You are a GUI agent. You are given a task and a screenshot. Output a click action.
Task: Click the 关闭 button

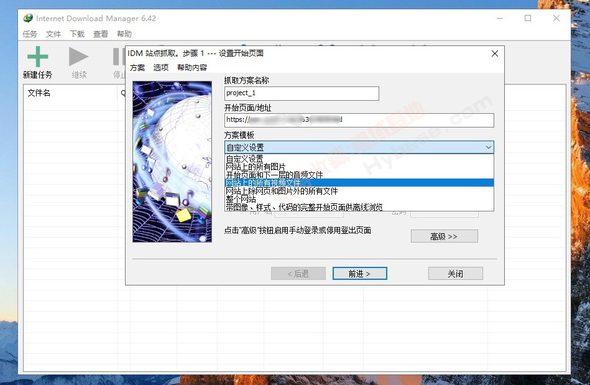click(455, 274)
